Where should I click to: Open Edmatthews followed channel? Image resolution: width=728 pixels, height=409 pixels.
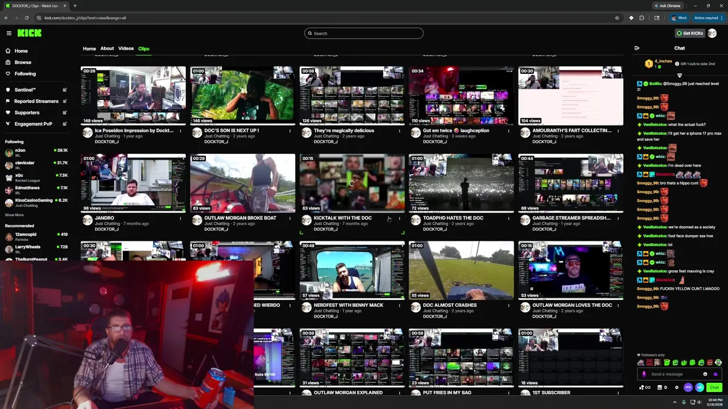36,190
